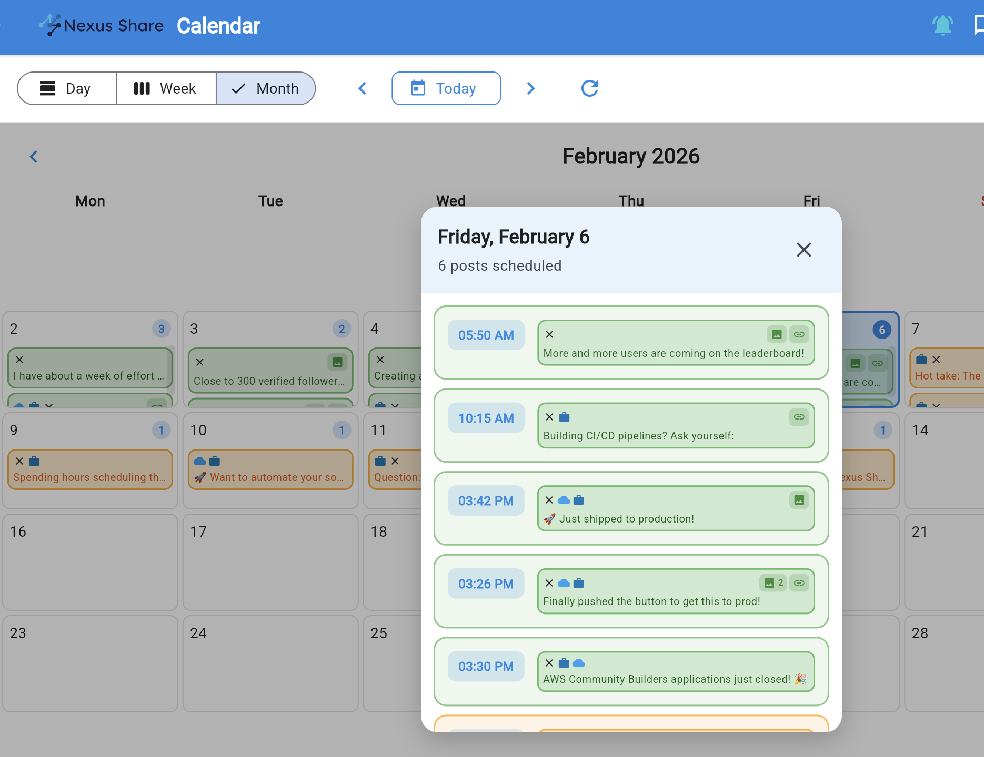Click link icon on 10:15 AM post

tap(799, 417)
